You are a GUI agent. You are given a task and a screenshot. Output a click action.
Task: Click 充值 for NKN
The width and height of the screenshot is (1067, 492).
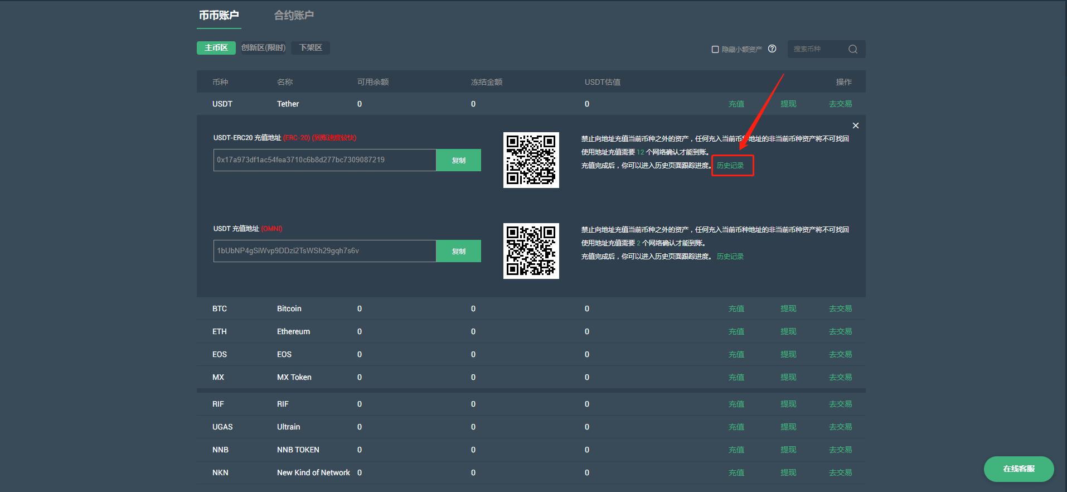[x=736, y=472]
